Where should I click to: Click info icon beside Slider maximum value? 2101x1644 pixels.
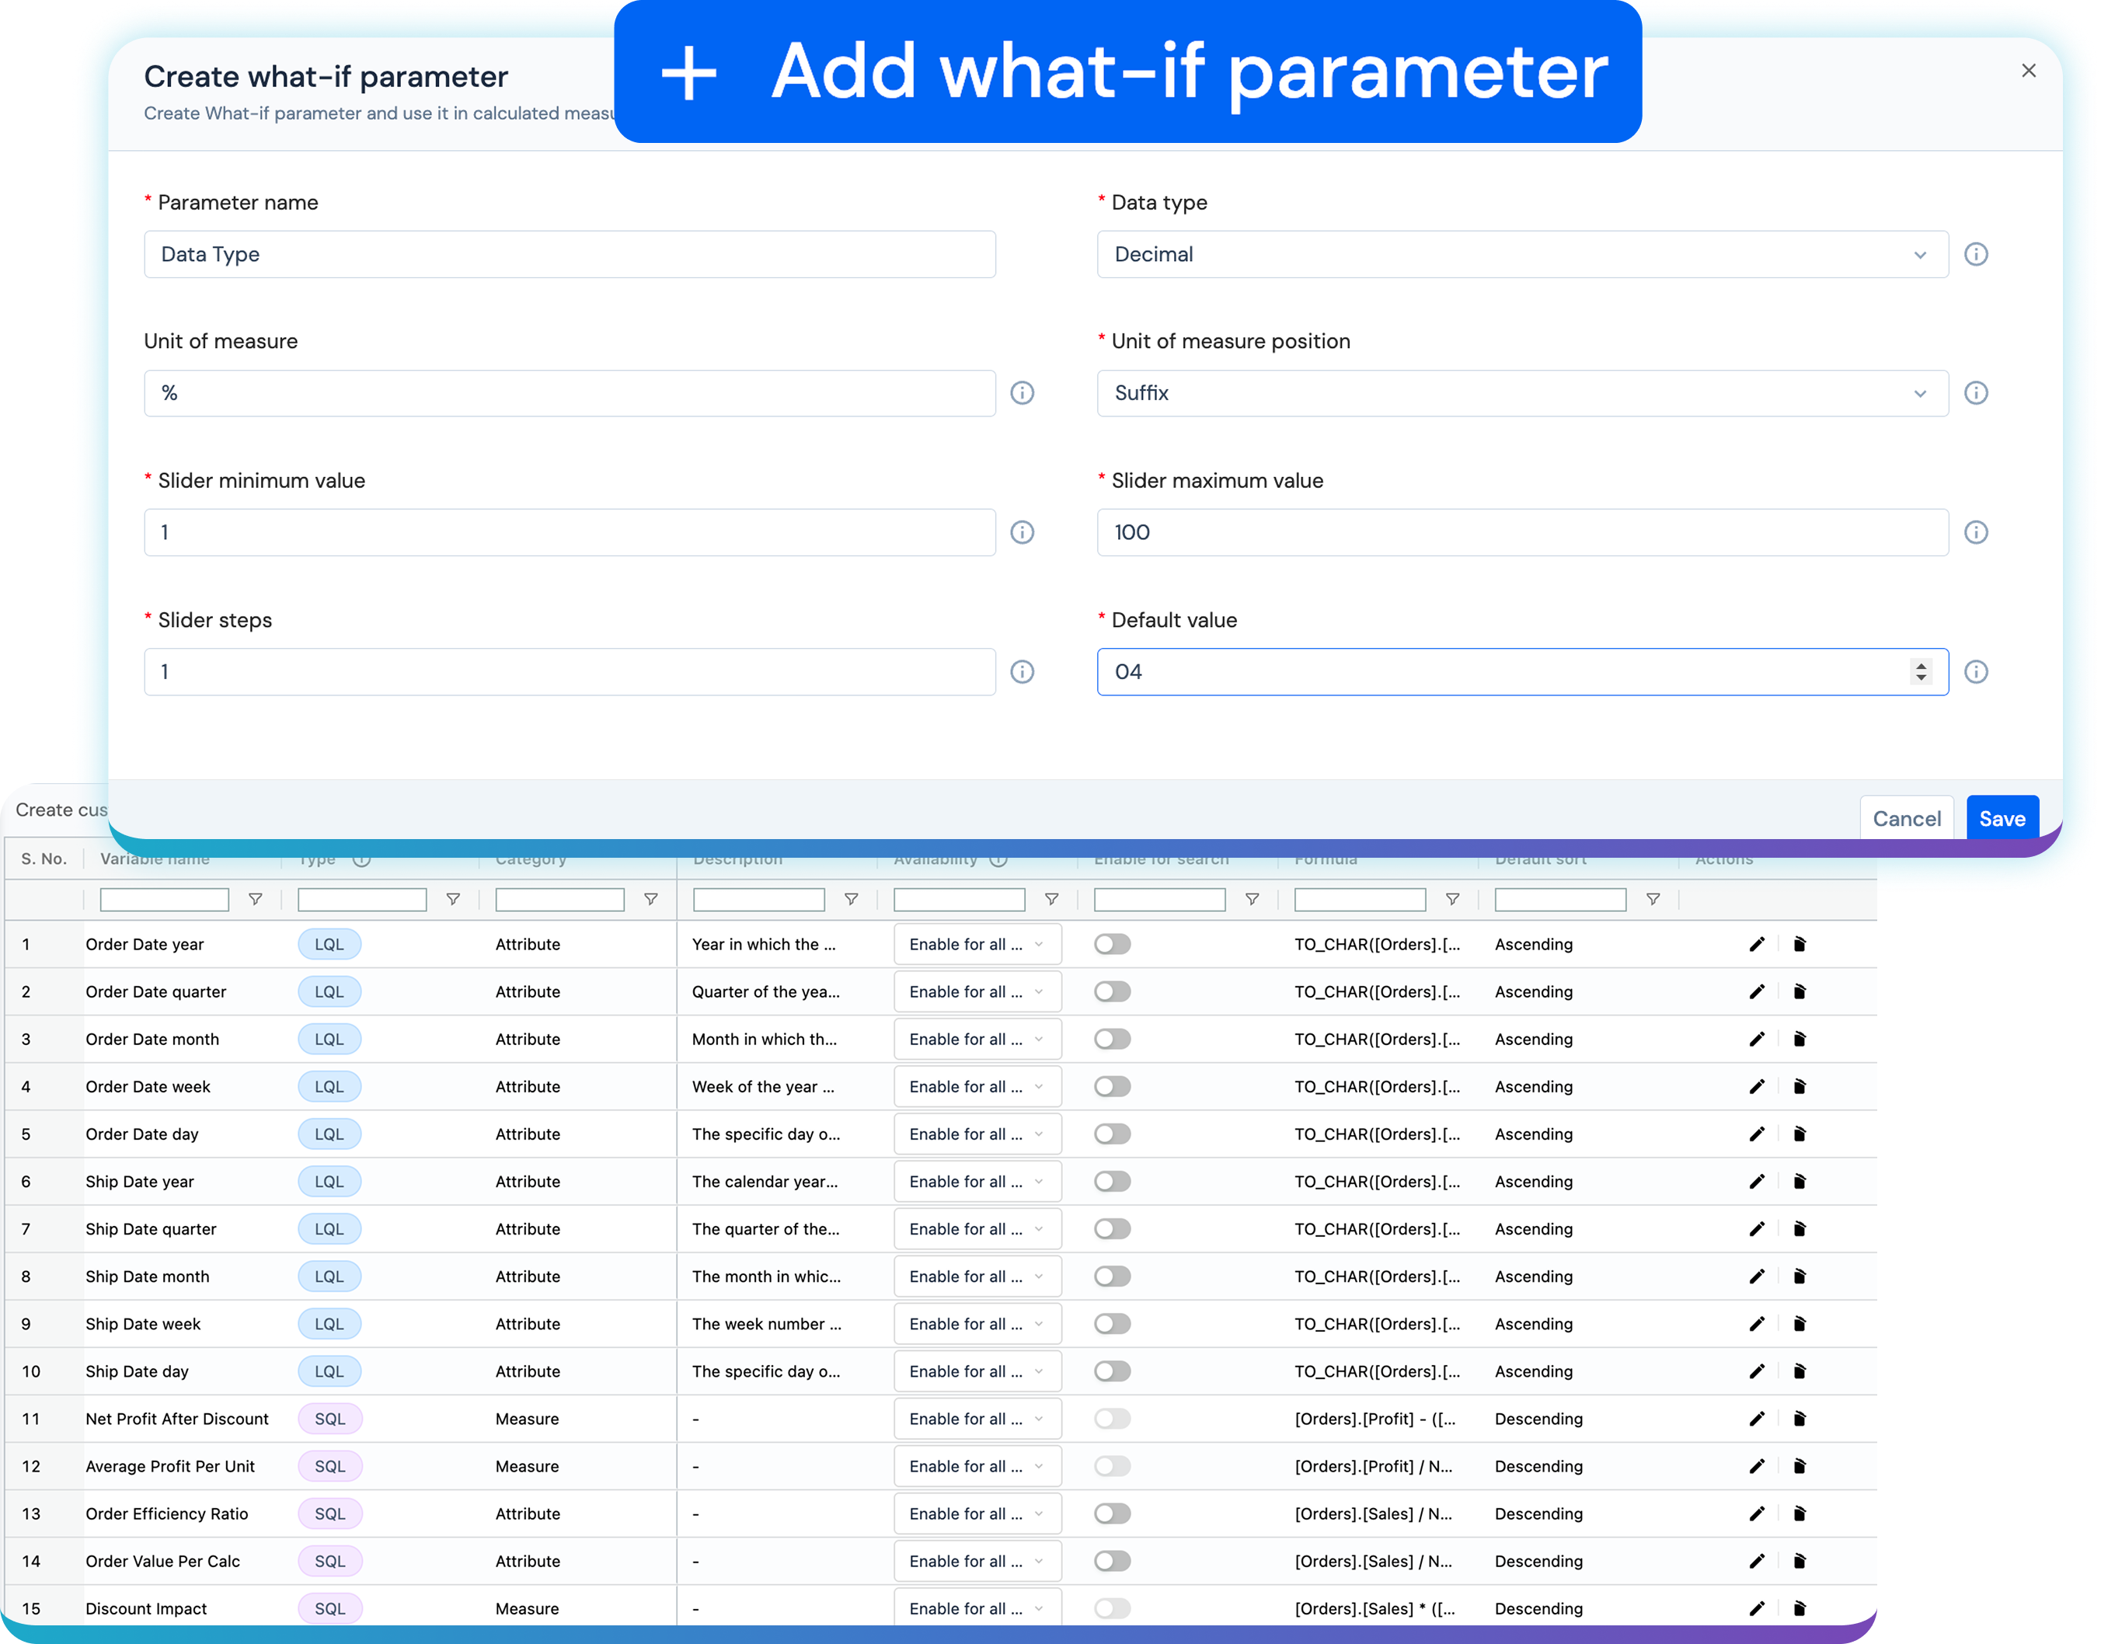point(1975,532)
